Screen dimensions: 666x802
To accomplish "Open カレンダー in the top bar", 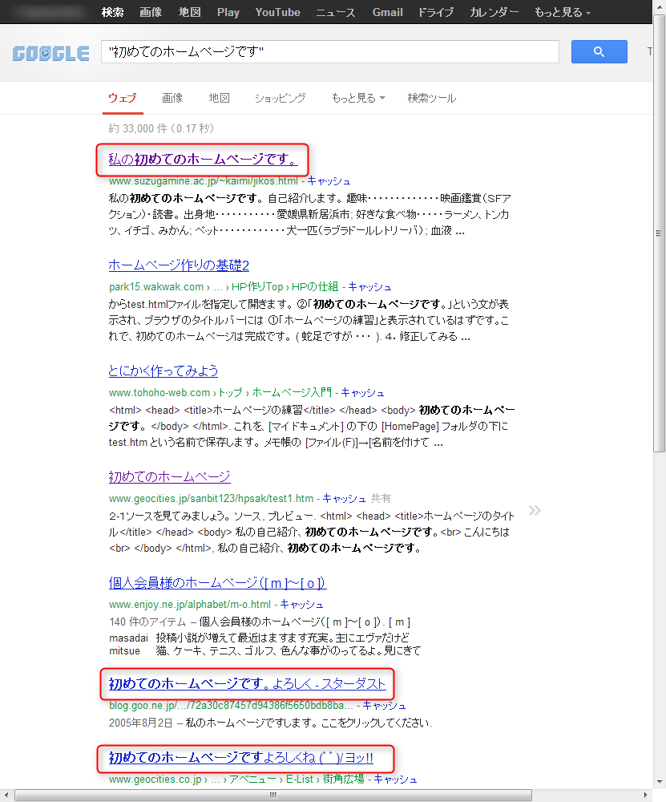I will tap(494, 12).
